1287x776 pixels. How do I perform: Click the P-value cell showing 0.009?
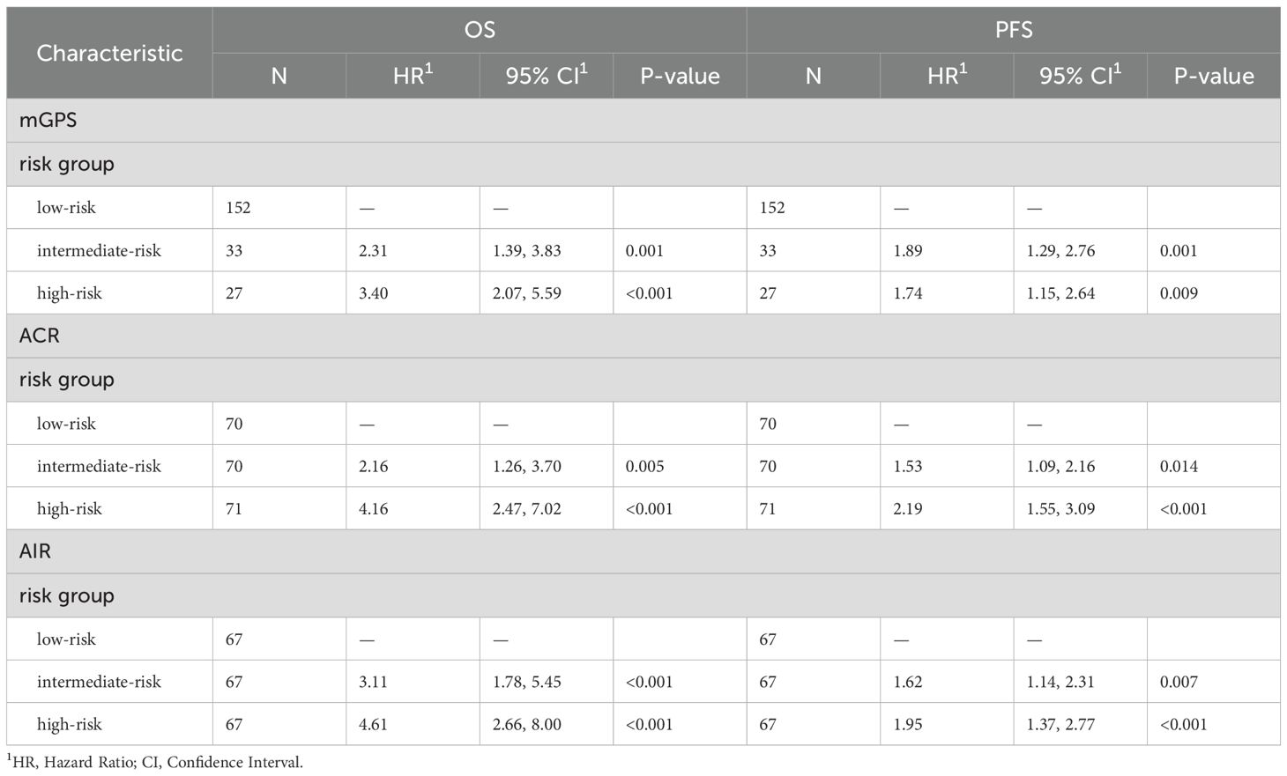1179,293
